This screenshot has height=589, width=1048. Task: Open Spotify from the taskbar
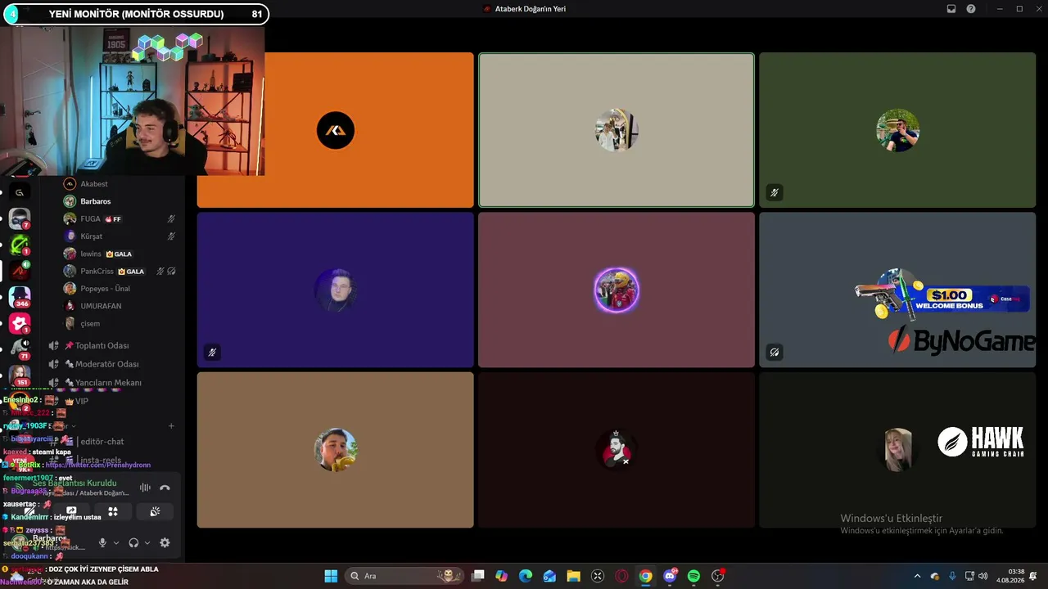(693, 576)
